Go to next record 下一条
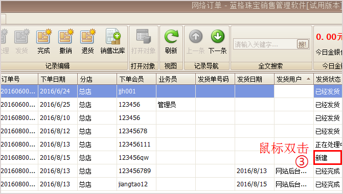This screenshot has height=194, width=343. (217, 41)
